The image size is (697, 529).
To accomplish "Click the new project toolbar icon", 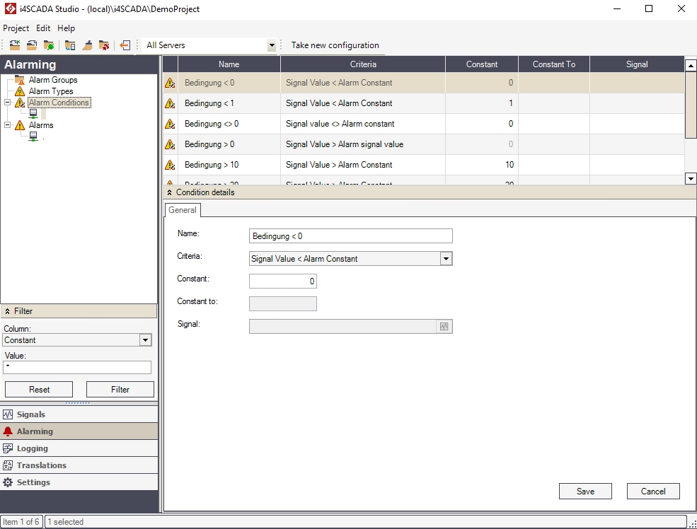I will [x=14, y=45].
